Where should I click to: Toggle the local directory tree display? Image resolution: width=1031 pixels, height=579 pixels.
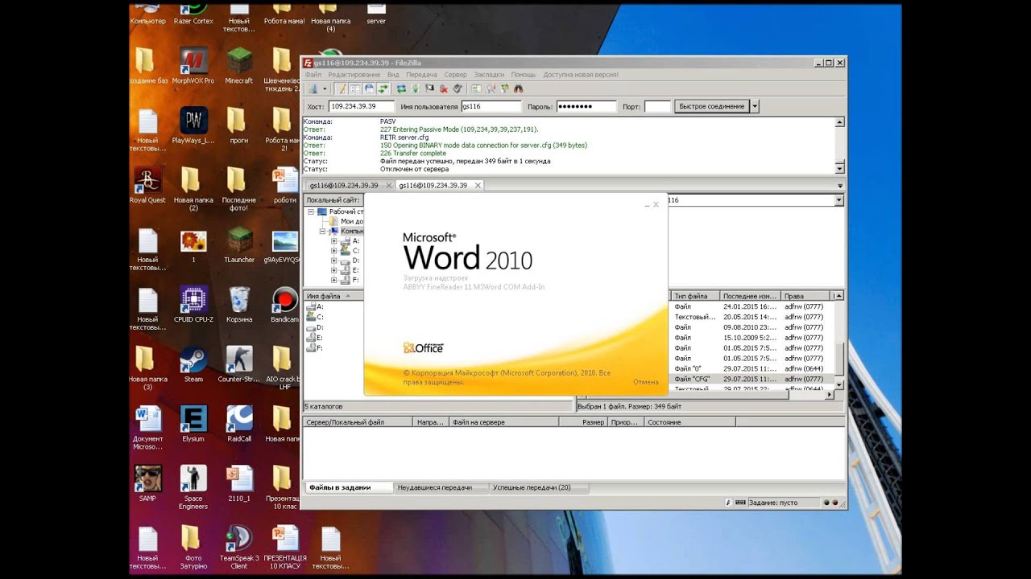click(x=354, y=88)
